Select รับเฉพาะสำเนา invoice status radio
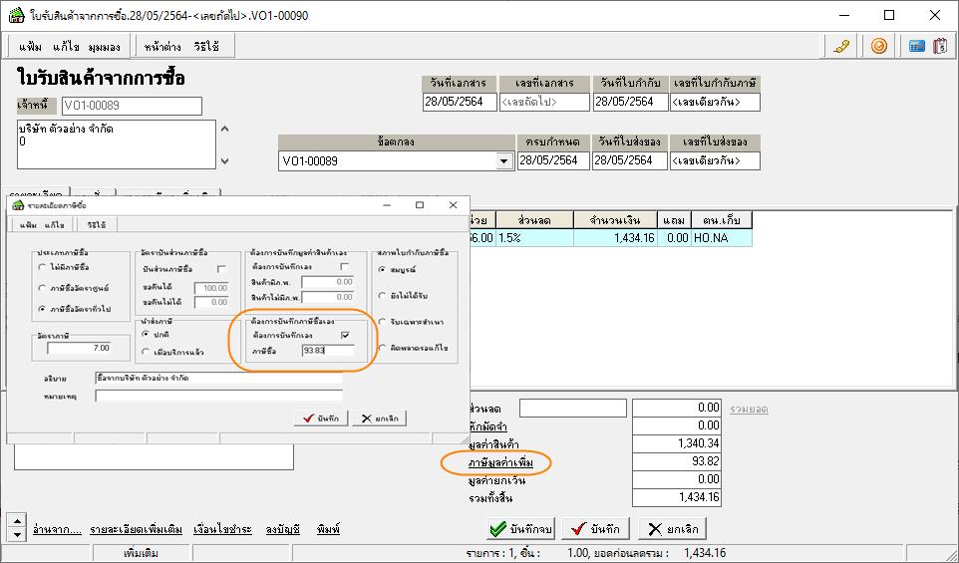 click(382, 322)
